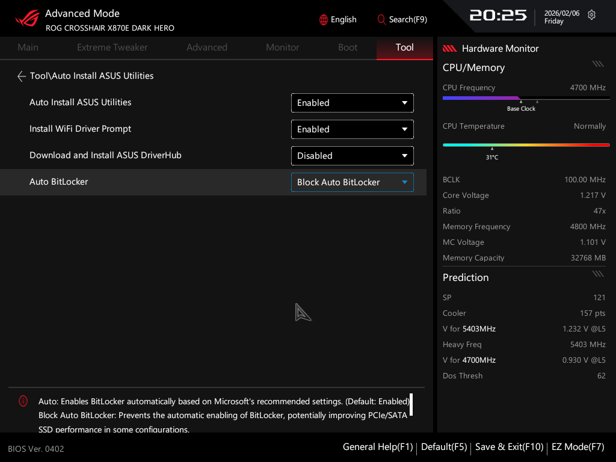Click the info icon in help panel
Image resolution: width=616 pixels, height=462 pixels.
pyautogui.click(x=23, y=401)
